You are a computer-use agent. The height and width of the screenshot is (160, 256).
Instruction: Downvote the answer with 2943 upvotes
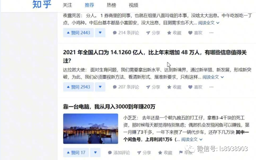pyautogui.click(x=100, y=87)
